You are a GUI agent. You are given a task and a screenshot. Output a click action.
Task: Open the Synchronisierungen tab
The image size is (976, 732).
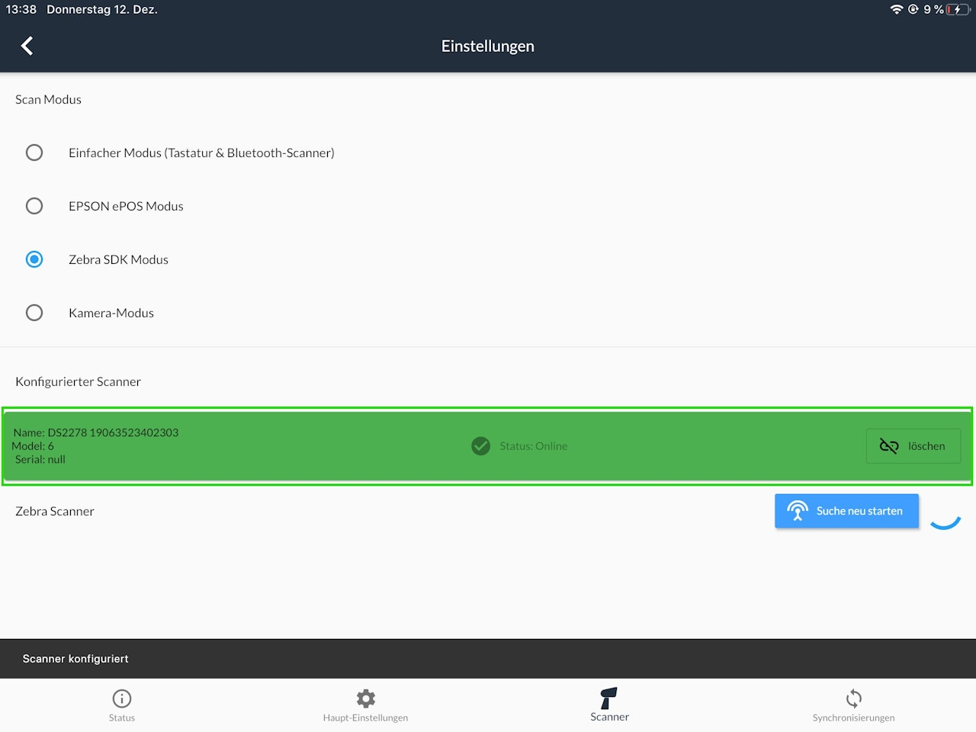click(854, 706)
